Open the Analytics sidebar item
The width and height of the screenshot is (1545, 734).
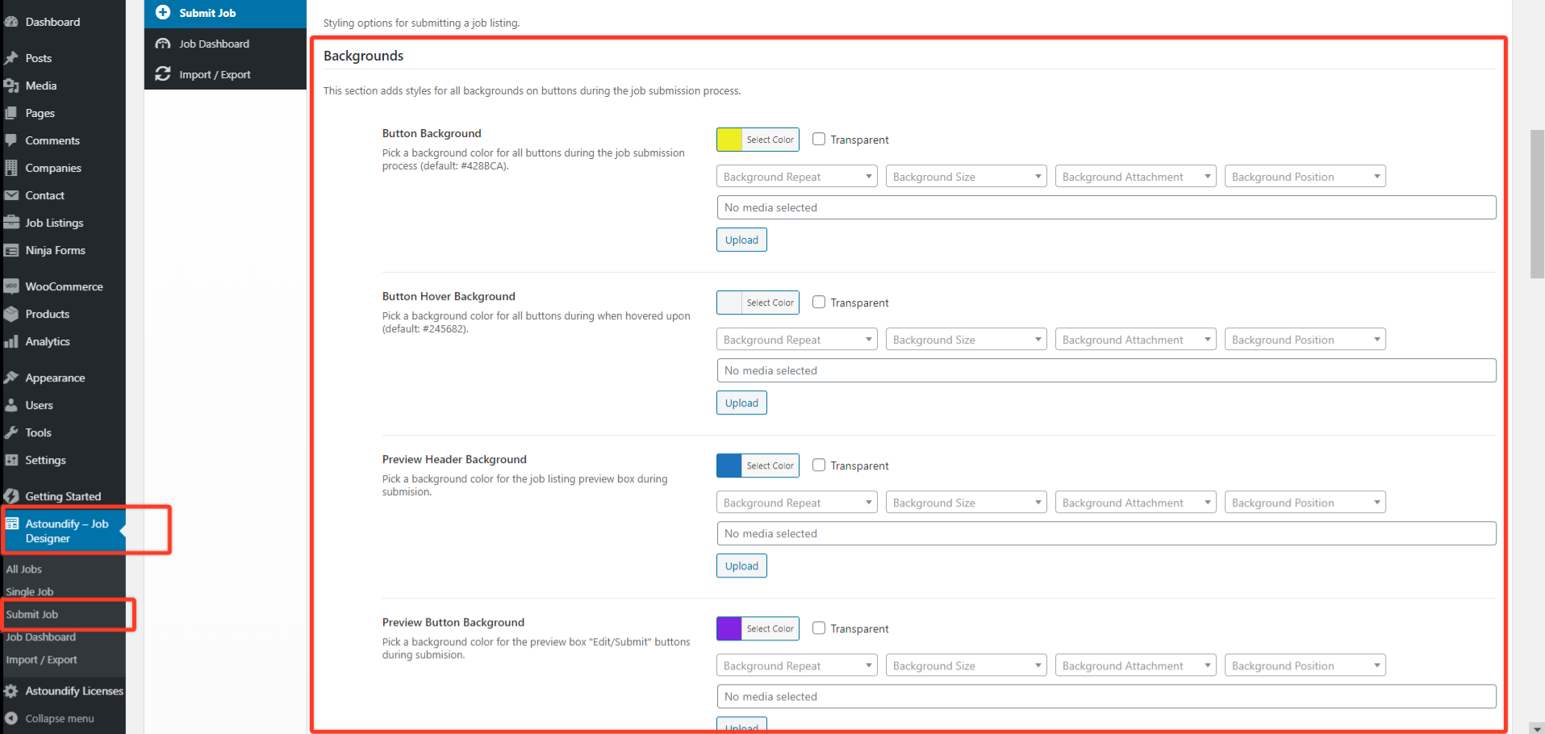click(48, 341)
